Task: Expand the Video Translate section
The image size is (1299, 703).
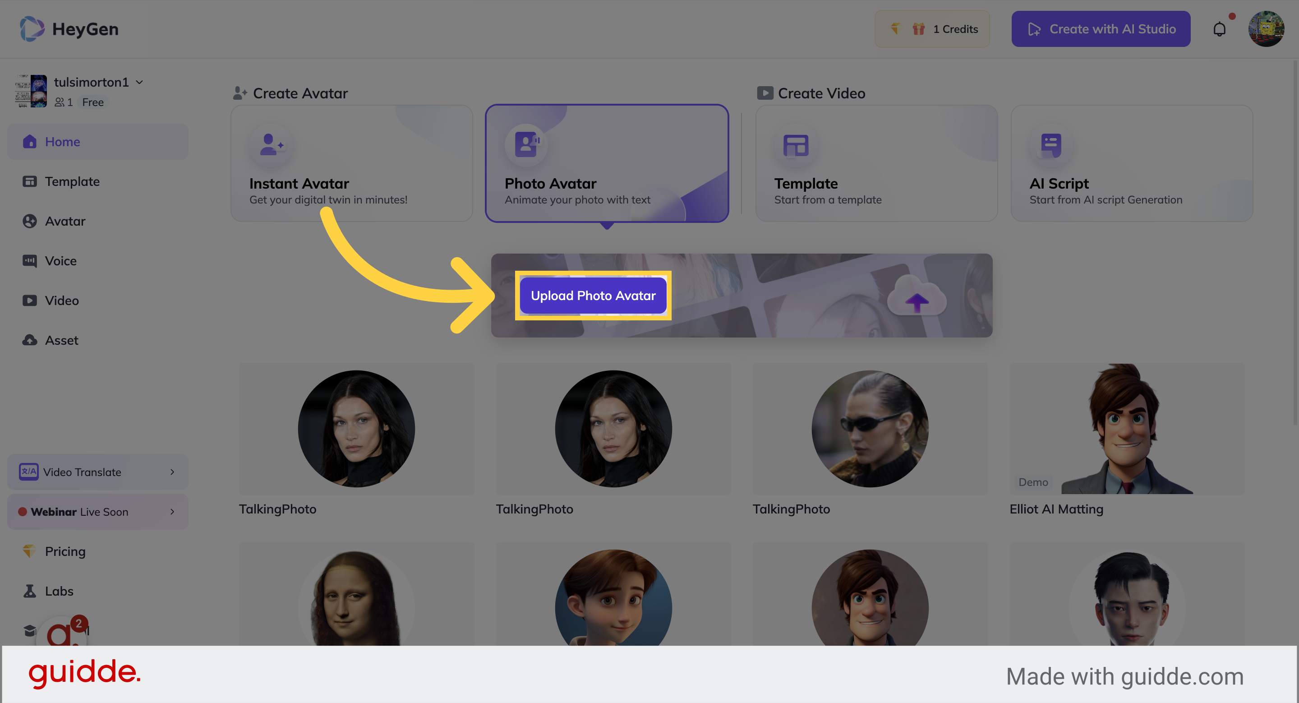Action: pos(97,472)
